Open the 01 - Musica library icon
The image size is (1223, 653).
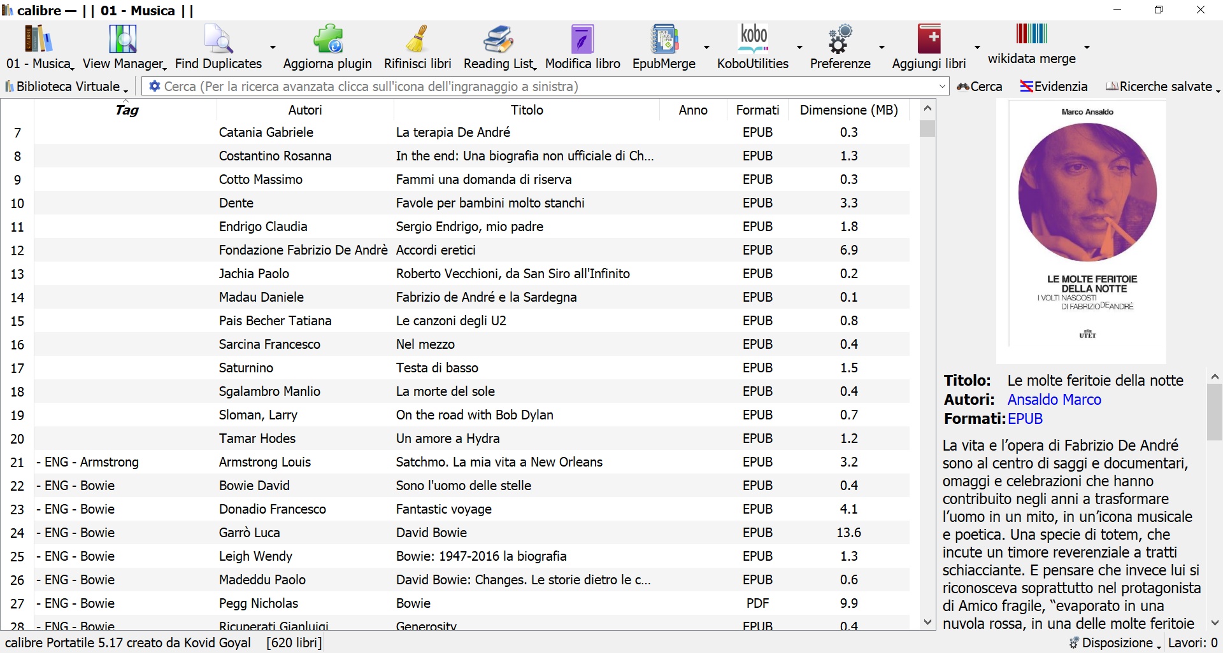click(38, 39)
